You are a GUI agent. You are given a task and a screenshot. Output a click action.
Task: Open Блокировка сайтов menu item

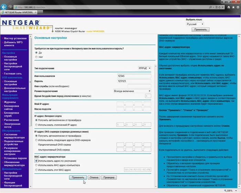pyautogui.click(x=11, y=108)
